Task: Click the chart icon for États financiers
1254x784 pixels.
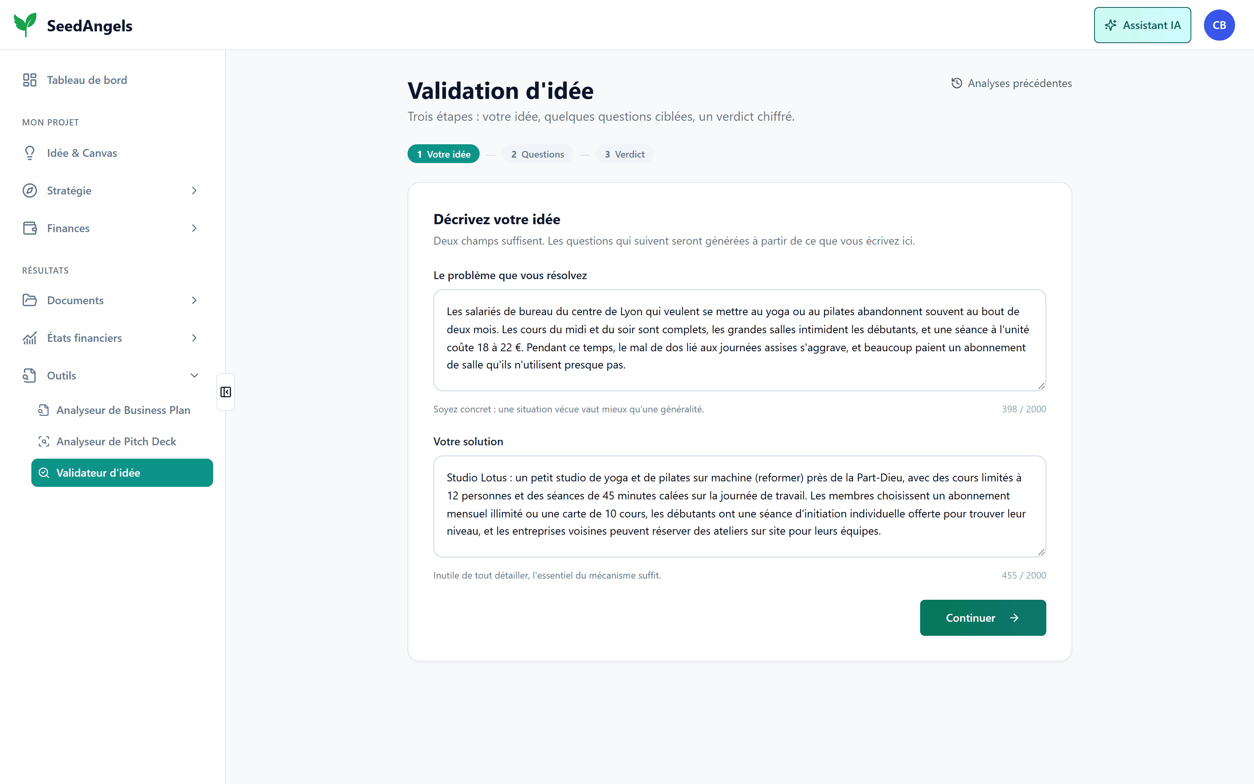Action: click(29, 338)
